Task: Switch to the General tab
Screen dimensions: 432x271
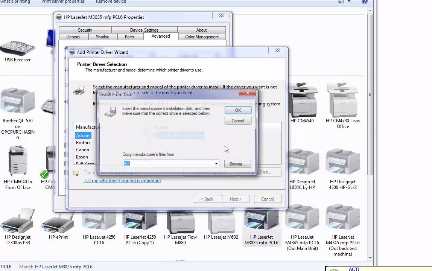Action: coord(73,37)
